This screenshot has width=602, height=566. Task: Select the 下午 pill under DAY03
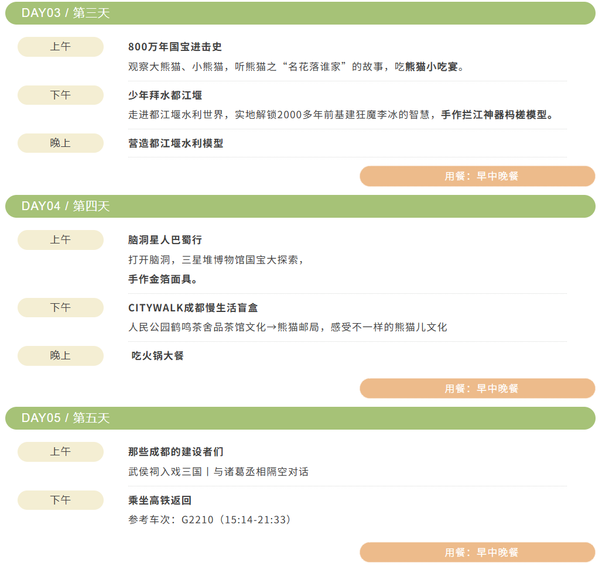(x=60, y=95)
